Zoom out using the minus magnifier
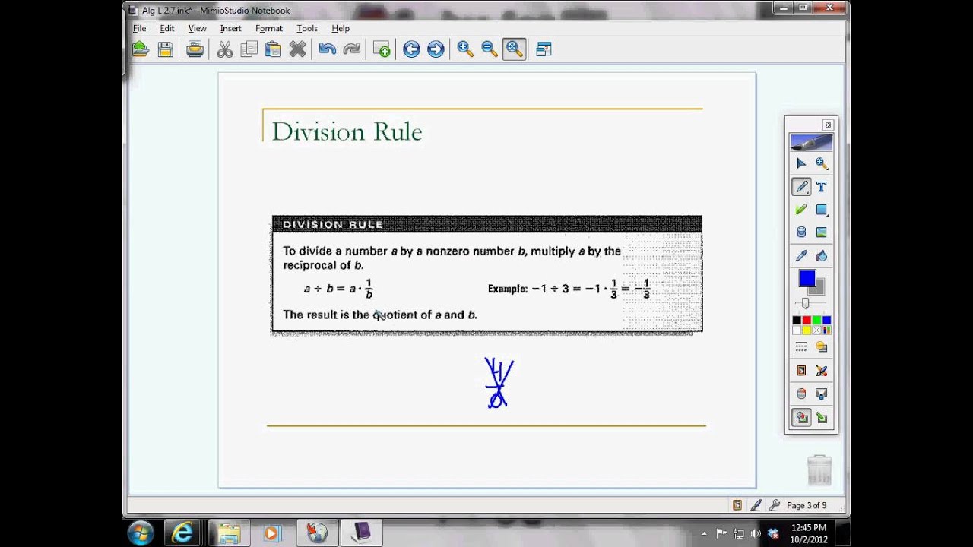 [x=490, y=49]
